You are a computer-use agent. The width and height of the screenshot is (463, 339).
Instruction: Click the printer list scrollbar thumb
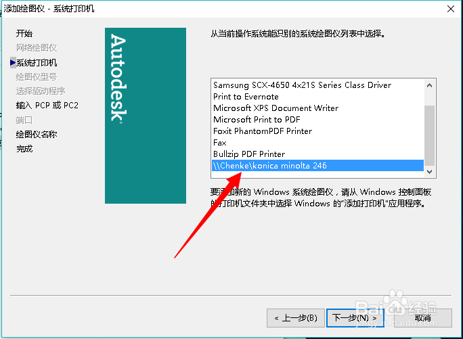[430, 135]
